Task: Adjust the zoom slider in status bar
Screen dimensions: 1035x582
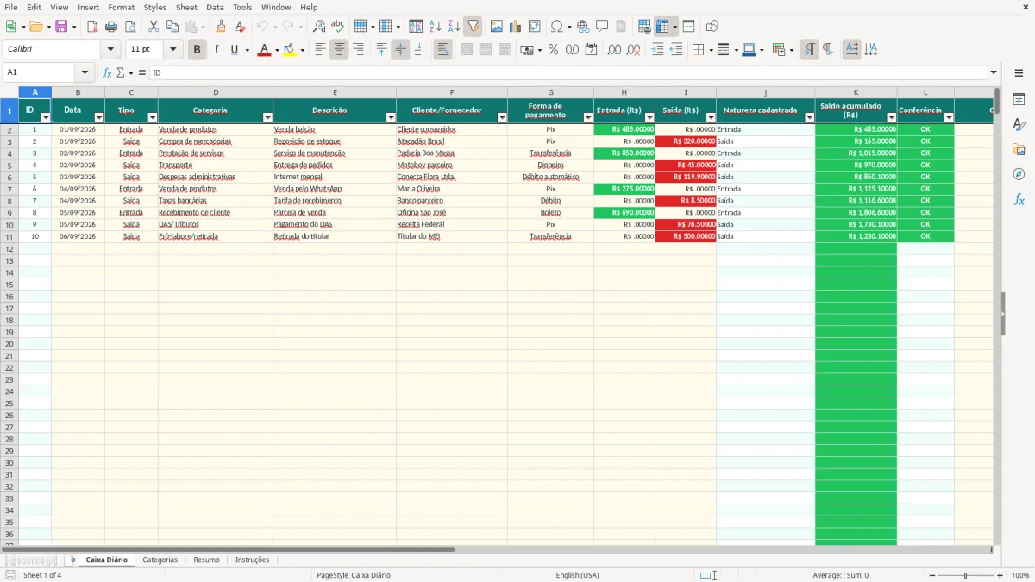Action: point(965,575)
